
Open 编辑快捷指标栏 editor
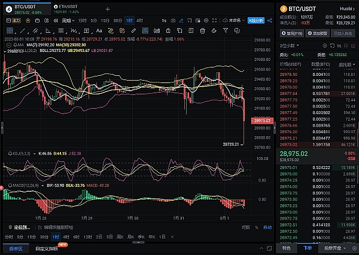59,228
